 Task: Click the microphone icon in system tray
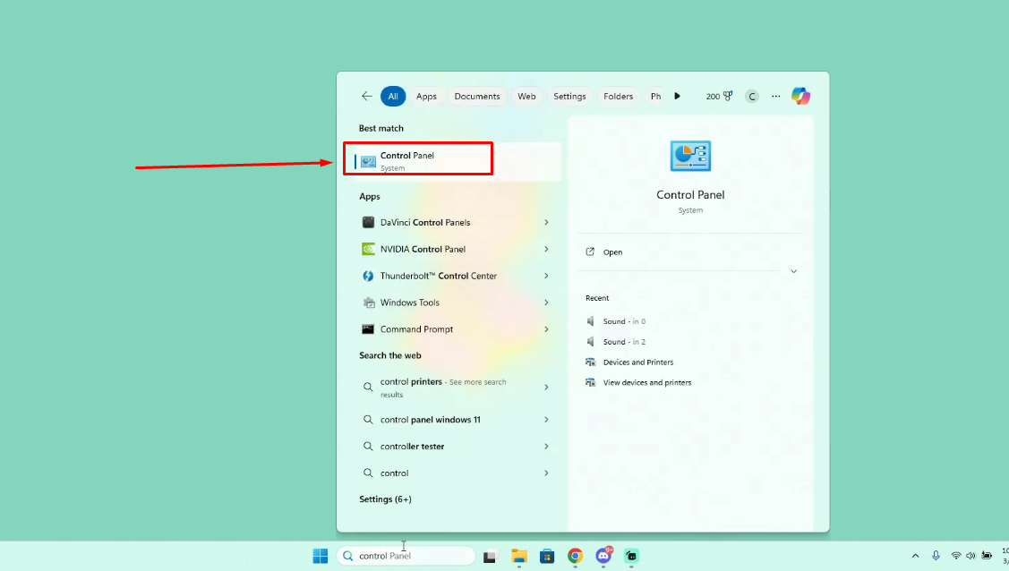tap(936, 556)
